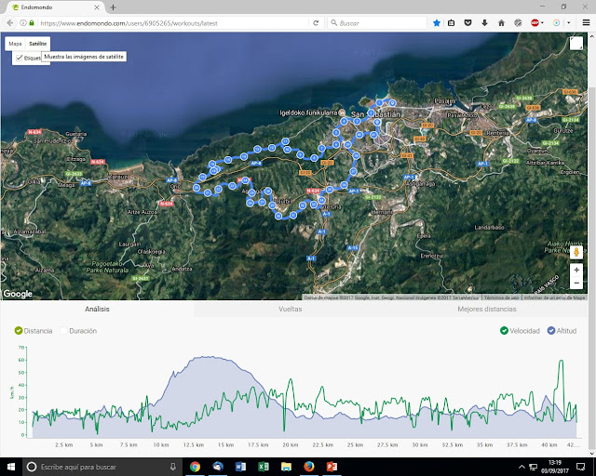Switch to the Satélite map view

click(x=37, y=44)
